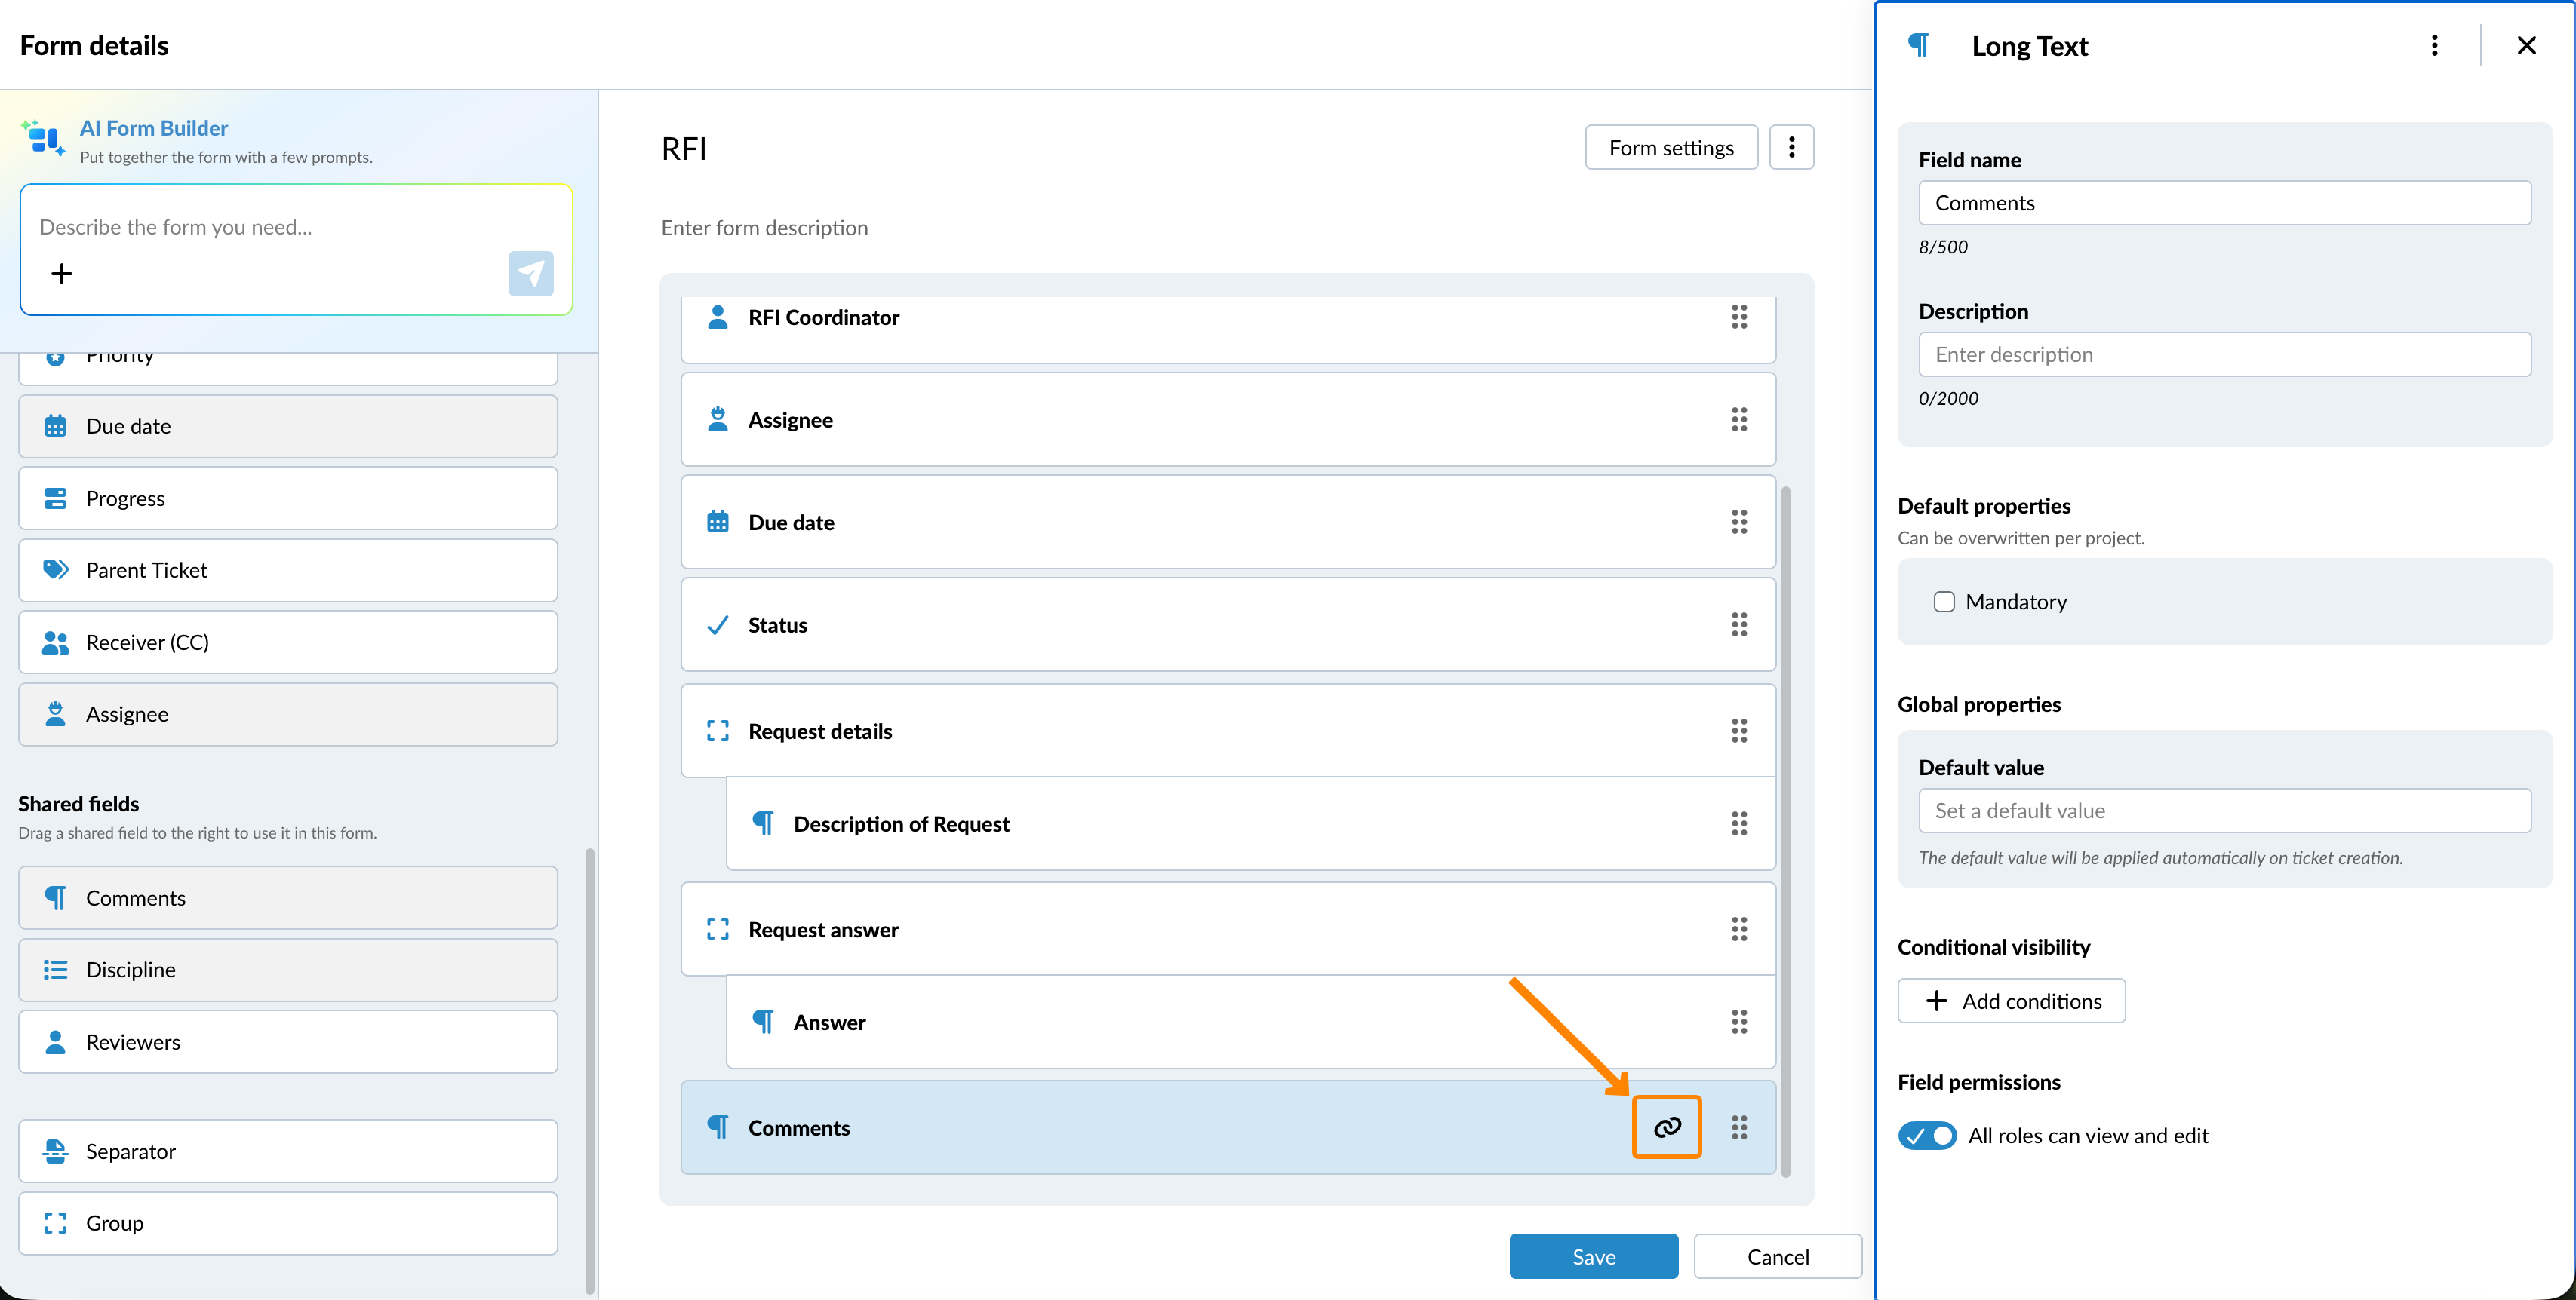Open Long Text panel options menu
The image size is (2576, 1300).
pyautogui.click(x=2434, y=46)
